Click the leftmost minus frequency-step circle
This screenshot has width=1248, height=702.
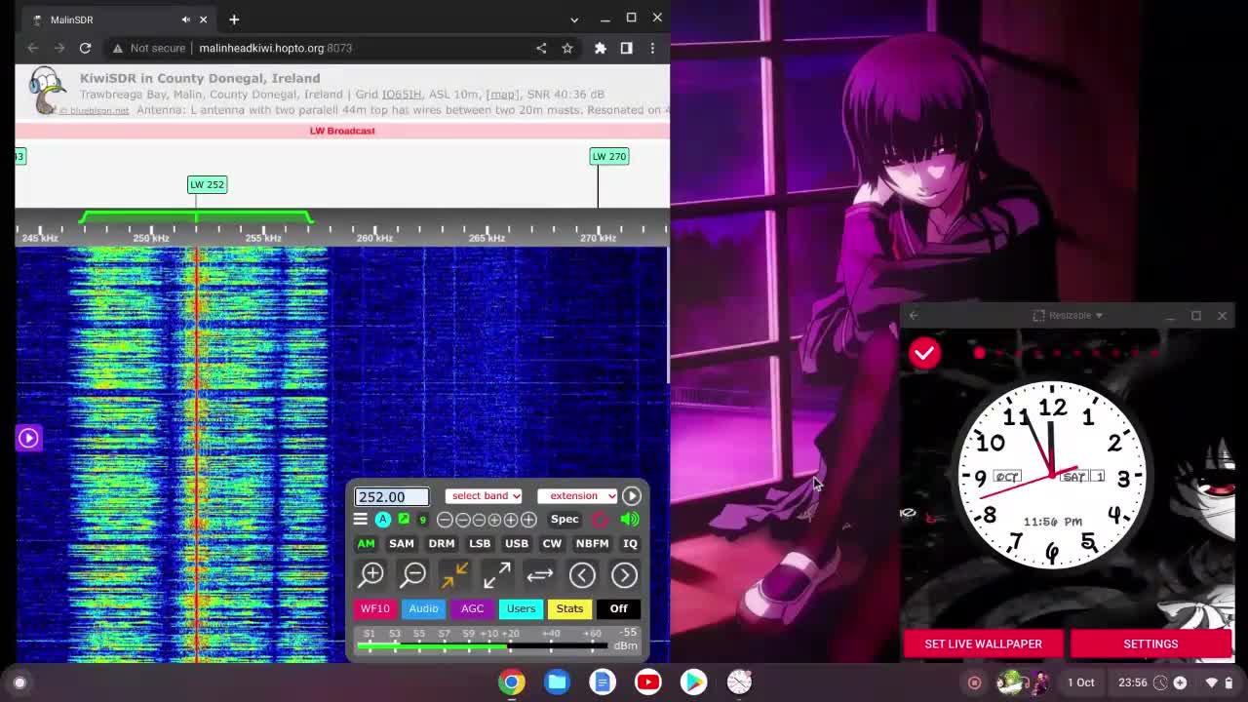pos(445,520)
